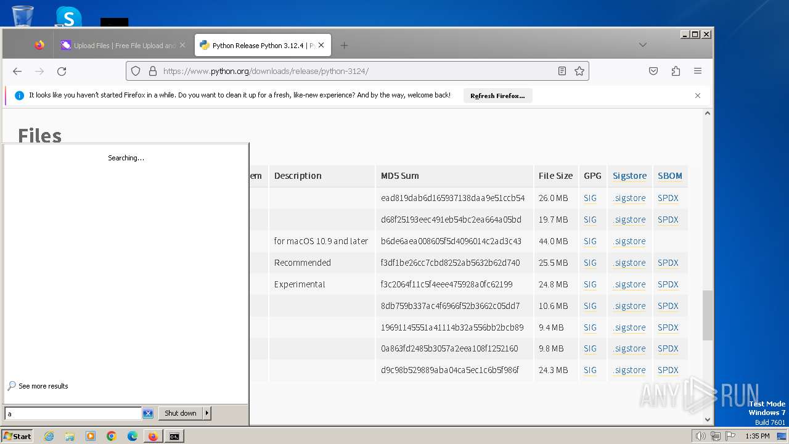
Task: Click the SBOM column header link
Action: coord(669,176)
